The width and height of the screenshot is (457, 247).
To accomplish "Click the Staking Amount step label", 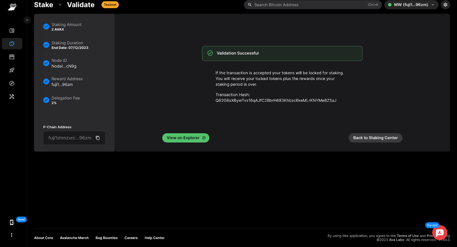I will (x=67, y=25).
